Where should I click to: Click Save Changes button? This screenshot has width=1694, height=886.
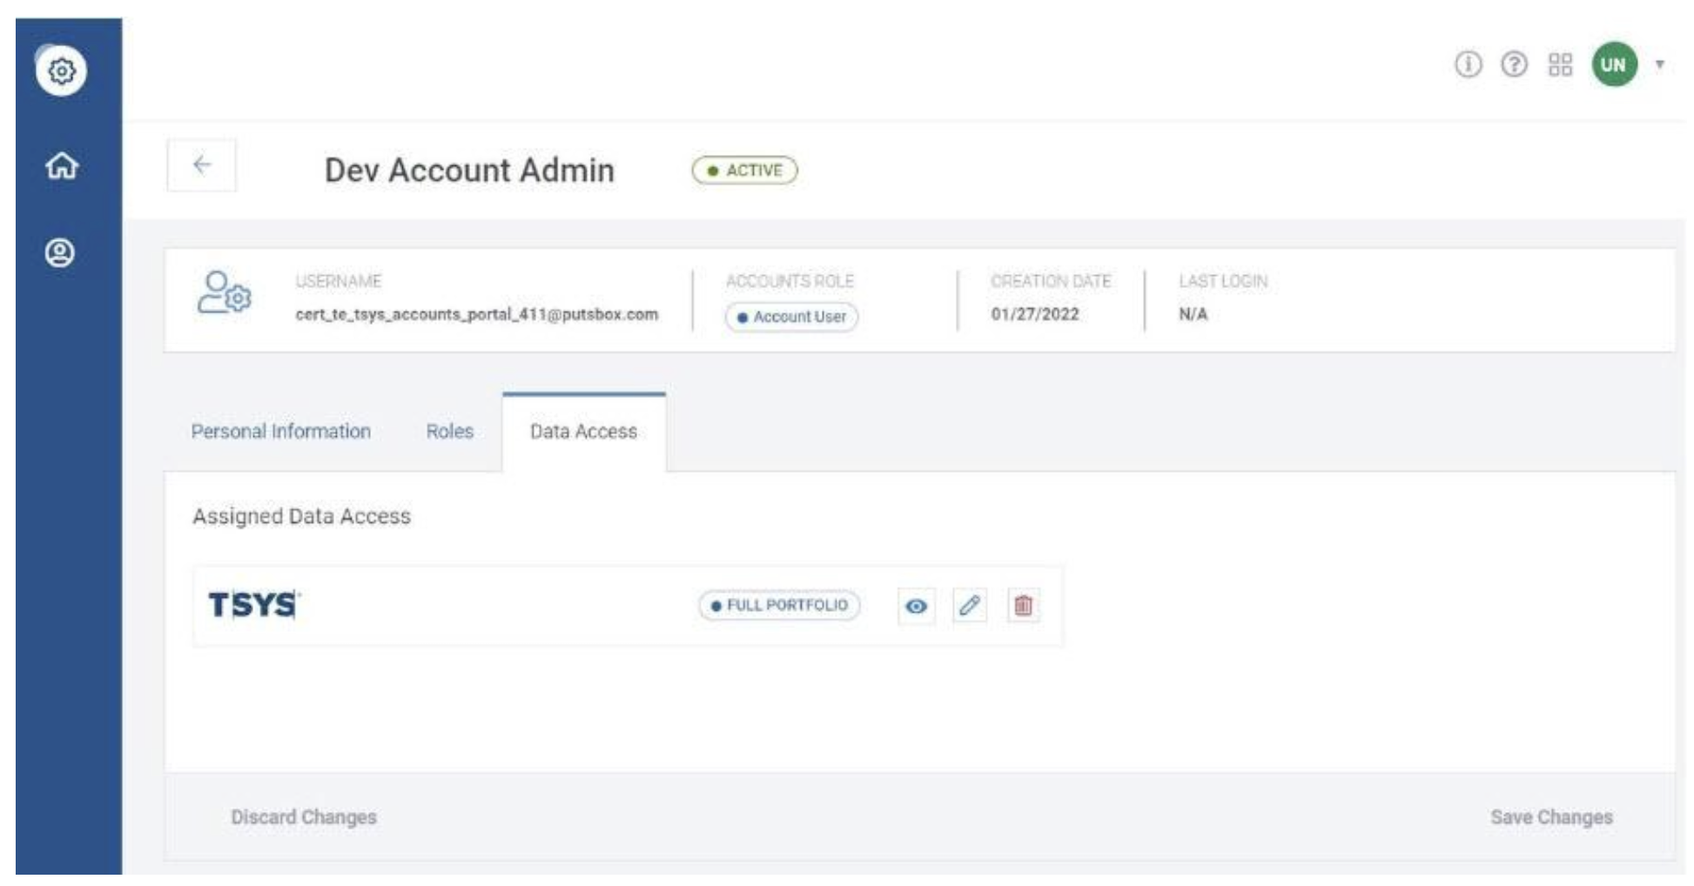pos(1550,817)
